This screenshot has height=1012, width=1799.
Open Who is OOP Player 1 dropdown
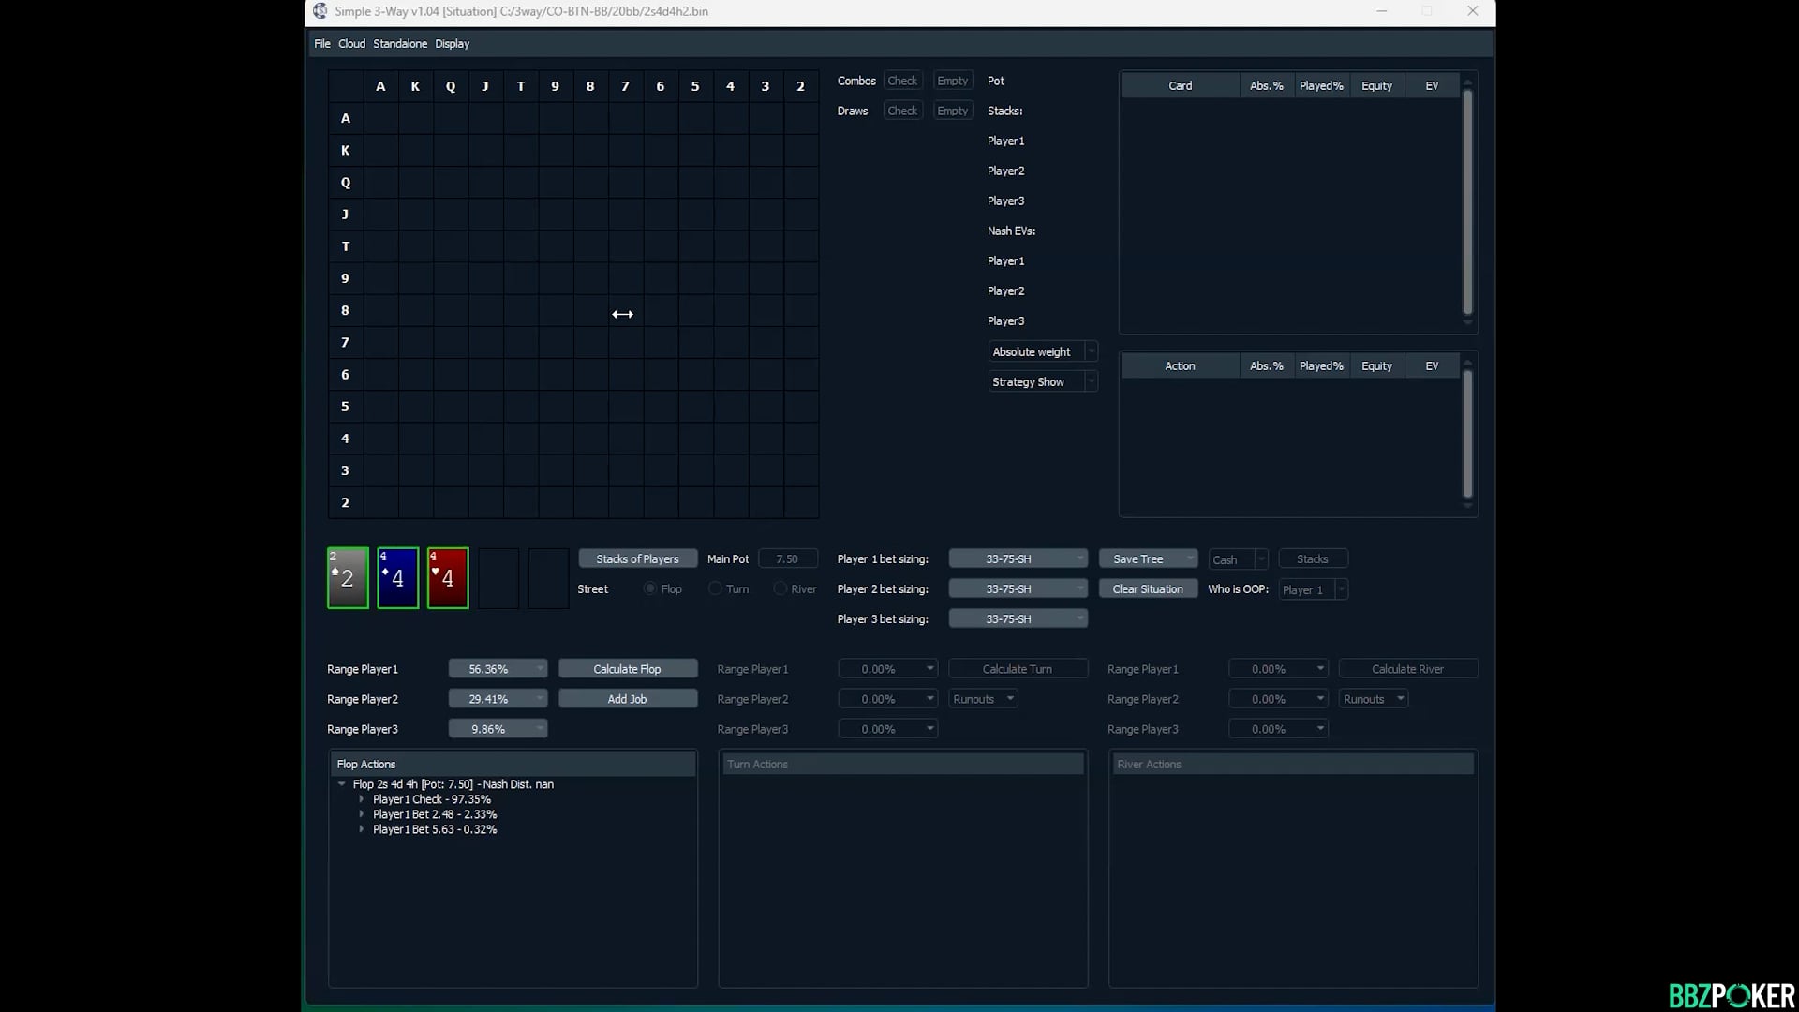click(1313, 590)
